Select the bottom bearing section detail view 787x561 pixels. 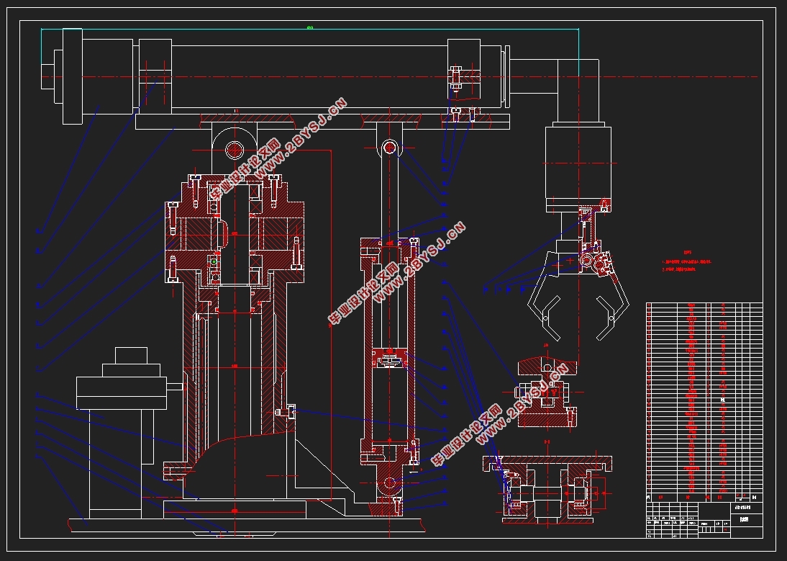tap(547, 489)
